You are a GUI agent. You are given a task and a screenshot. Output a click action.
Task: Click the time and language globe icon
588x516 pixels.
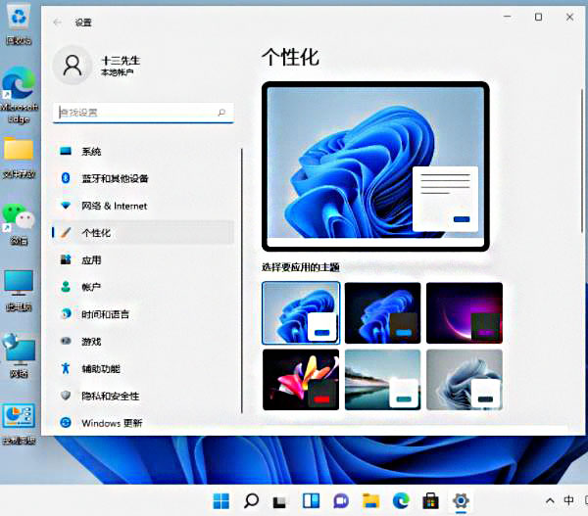pos(67,313)
